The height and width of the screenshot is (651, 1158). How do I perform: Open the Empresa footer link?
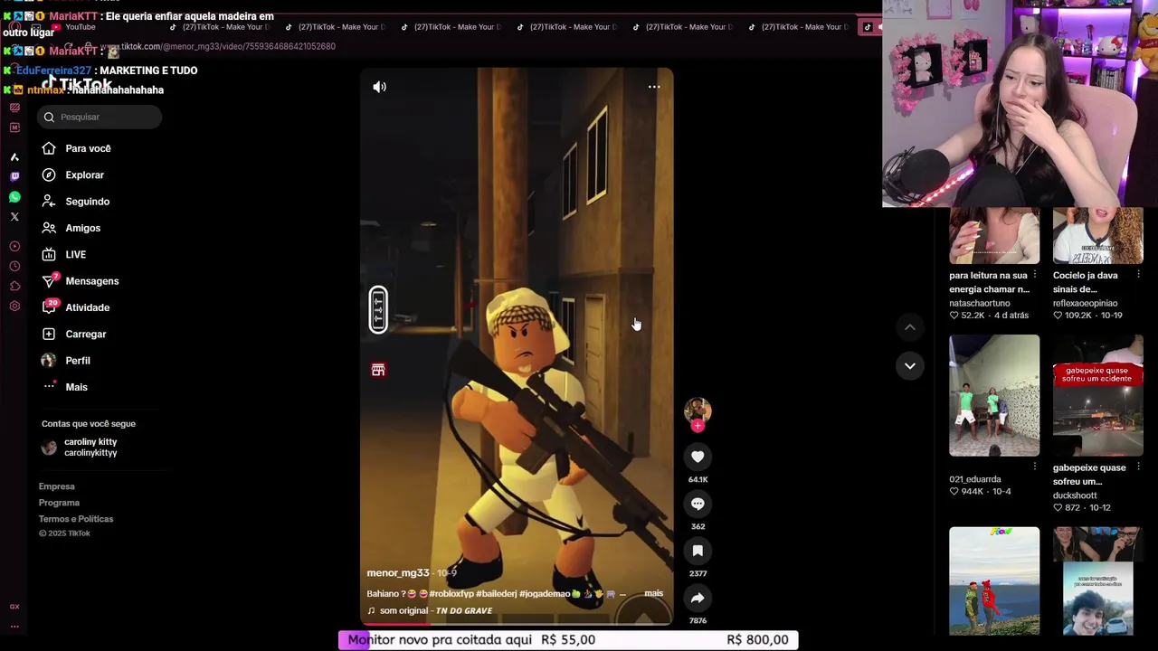coord(56,486)
